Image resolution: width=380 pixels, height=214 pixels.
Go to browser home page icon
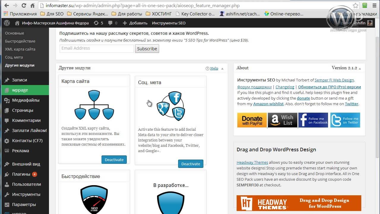[x=32, y=6]
